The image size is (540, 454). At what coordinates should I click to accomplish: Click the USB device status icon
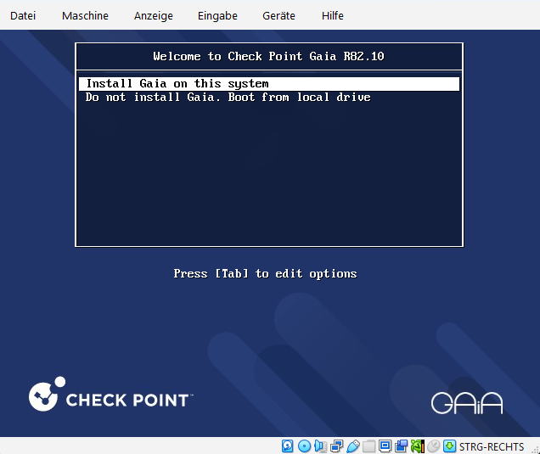[x=352, y=446]
